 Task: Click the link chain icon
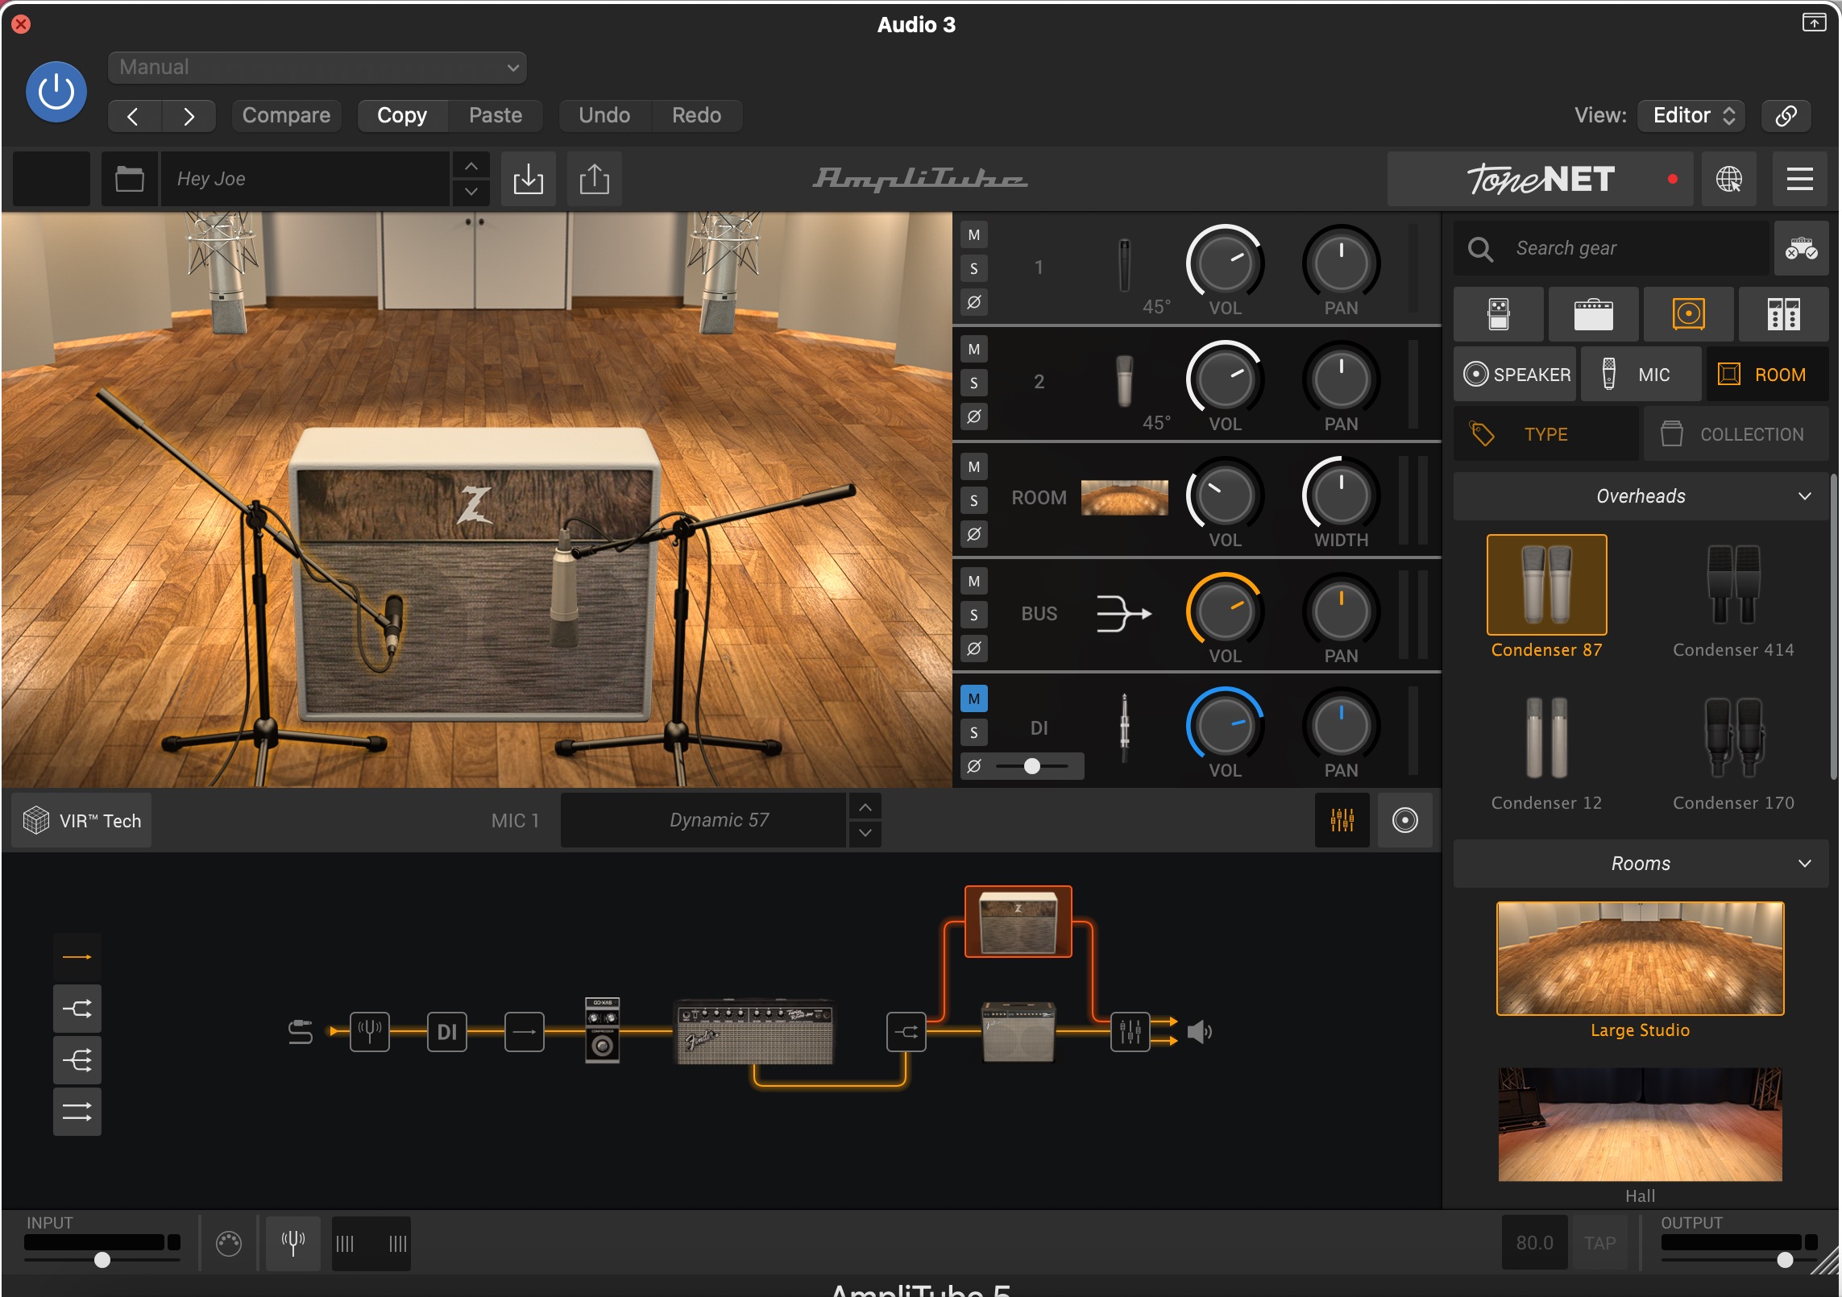point(1786,115)
